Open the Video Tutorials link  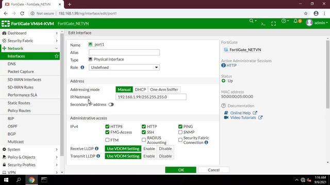pos(243,118)
